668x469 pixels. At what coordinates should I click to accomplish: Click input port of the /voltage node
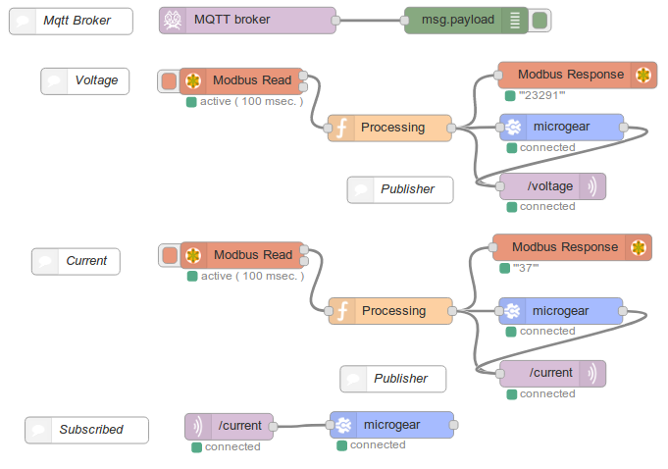pos(500,186)
